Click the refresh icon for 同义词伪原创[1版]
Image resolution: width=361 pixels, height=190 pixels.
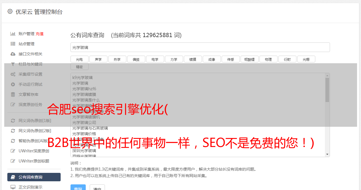(13, 121)
